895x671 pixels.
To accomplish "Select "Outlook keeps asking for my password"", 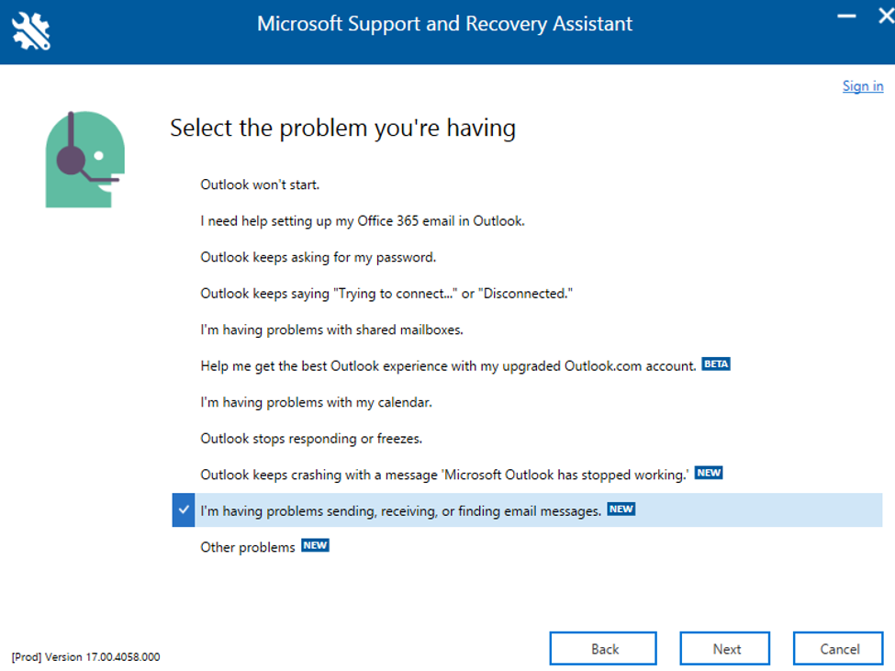I will 318,257.
